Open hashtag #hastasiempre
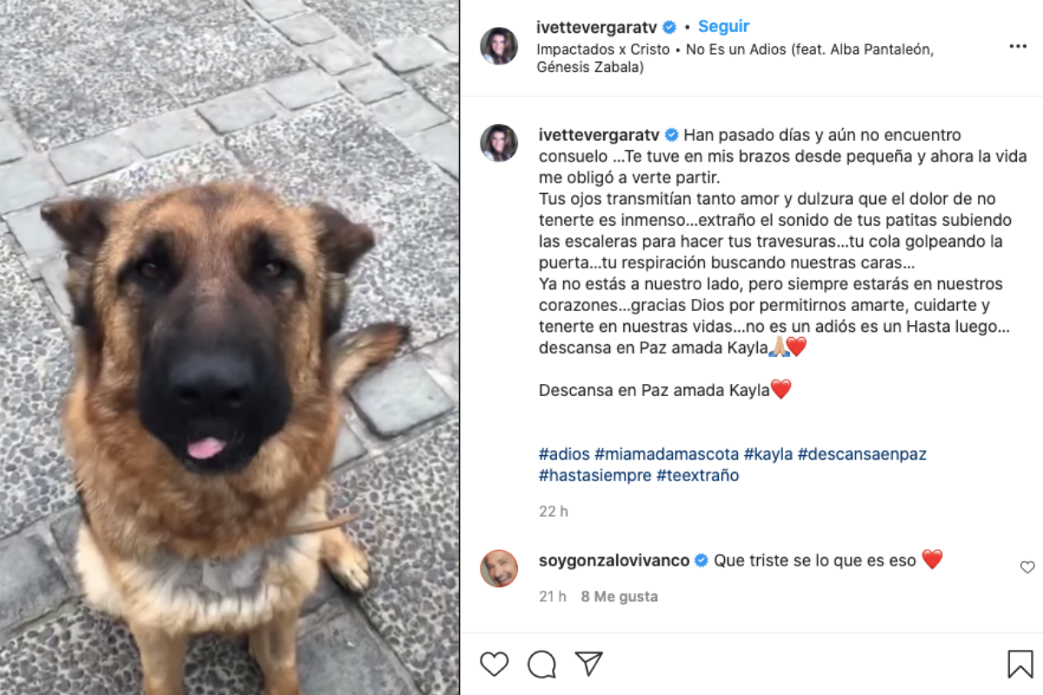Viewport: 1043px width, 695px height. pyautogui.click(x=595, y=475)
